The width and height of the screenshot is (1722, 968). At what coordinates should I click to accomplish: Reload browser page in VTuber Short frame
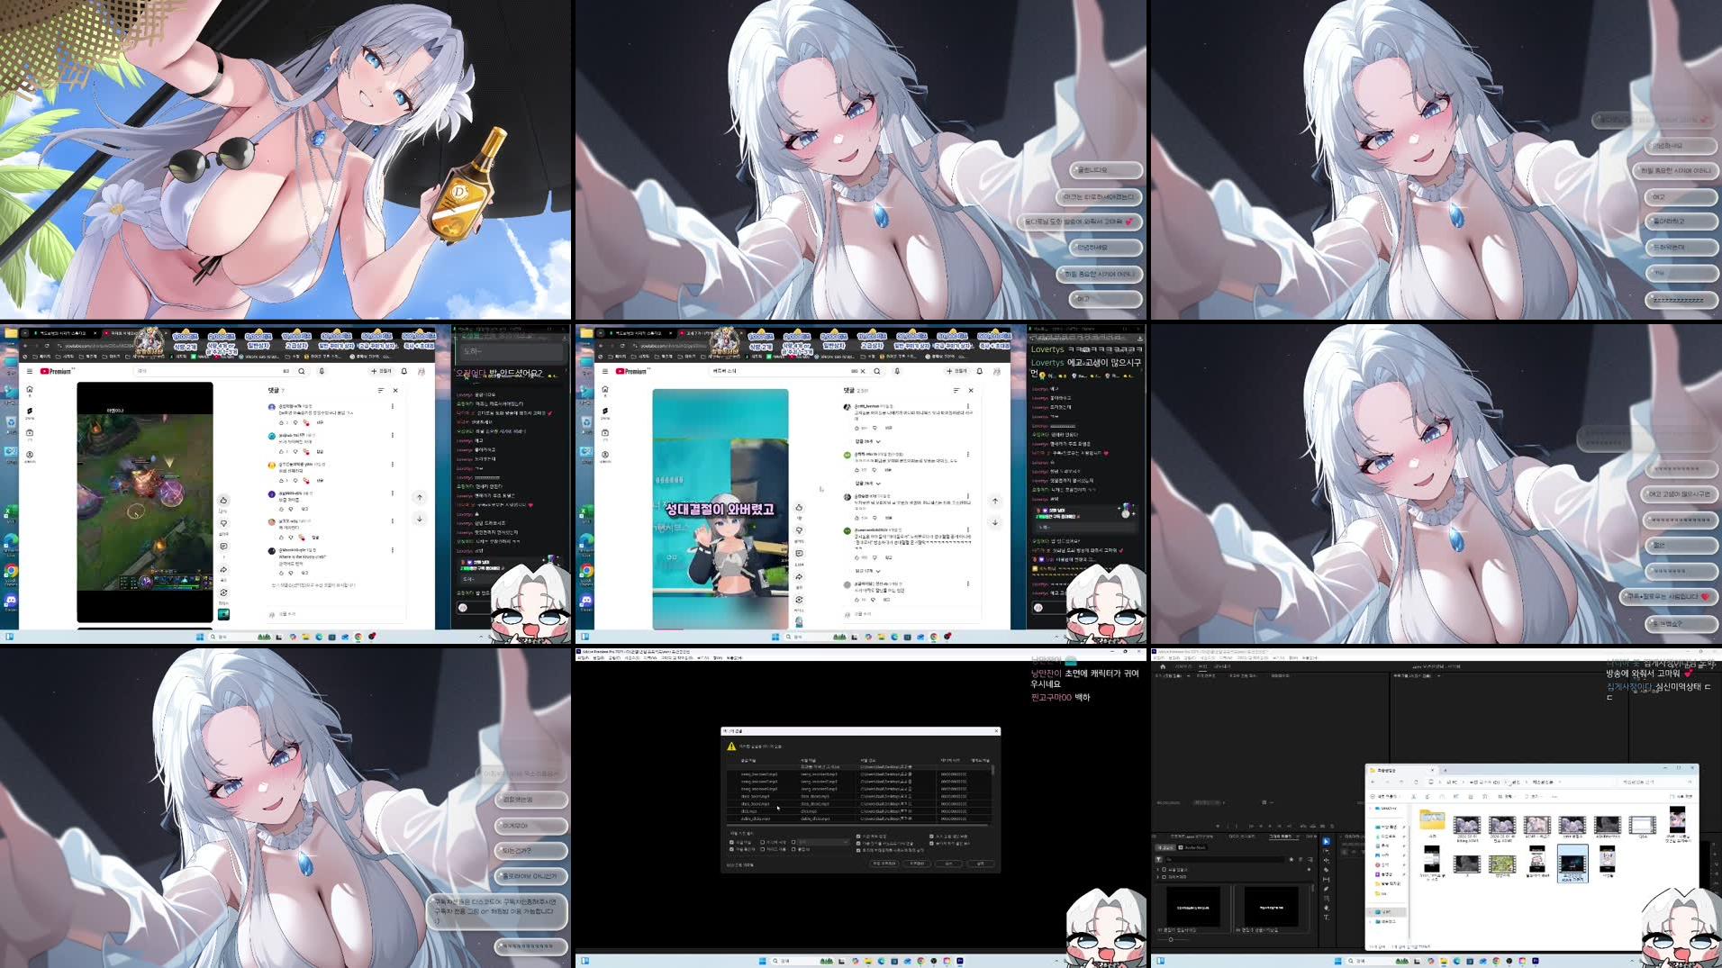(622, 346)
